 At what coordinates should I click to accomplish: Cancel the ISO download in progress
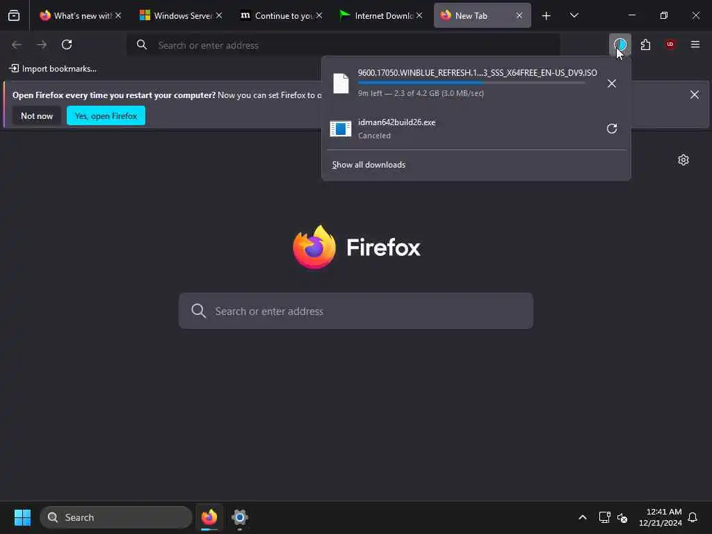[612, 83]
